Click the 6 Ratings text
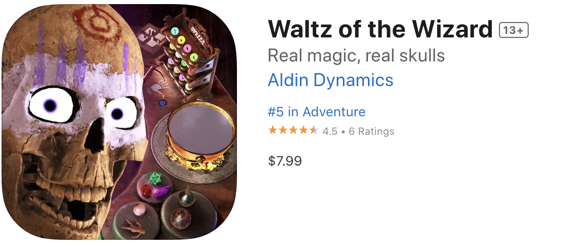Screen dimensions: 565x247 coord(371,131)
